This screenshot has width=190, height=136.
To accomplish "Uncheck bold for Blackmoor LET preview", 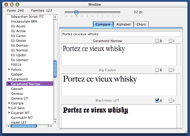I will tap(157, 100).
